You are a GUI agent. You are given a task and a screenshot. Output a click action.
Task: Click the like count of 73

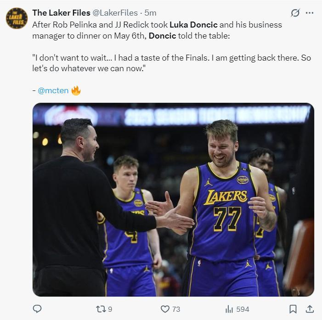tap(176, 309)
